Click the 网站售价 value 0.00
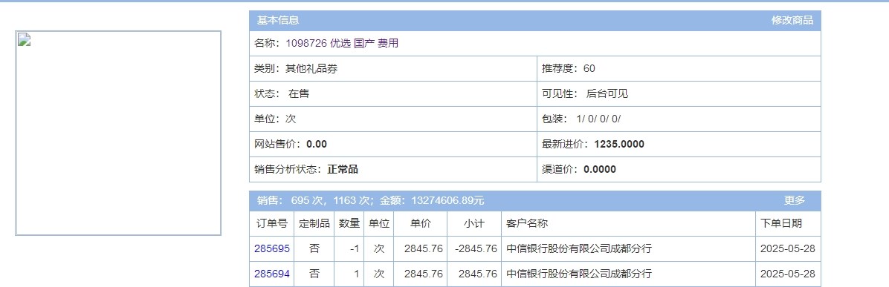The image size is (889, 287). (317, 145)
